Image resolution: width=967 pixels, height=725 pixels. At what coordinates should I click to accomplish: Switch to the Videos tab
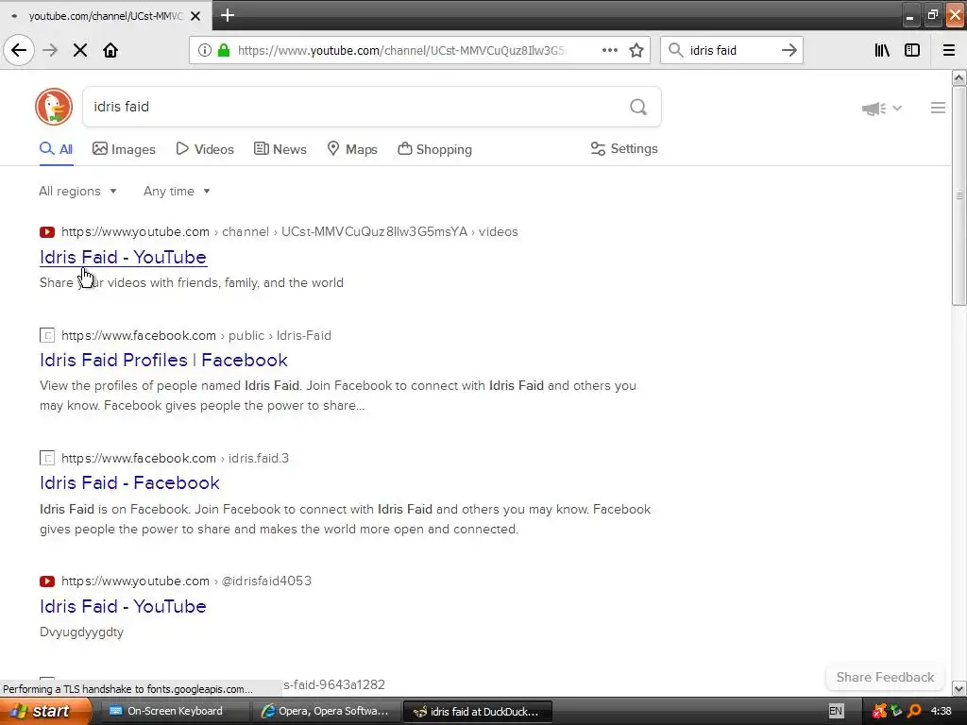[205, 149]
